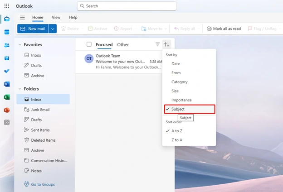The width and height of the screenshot is (283, 192).
Task: Choose A to Z sort order
Action: 189,131
